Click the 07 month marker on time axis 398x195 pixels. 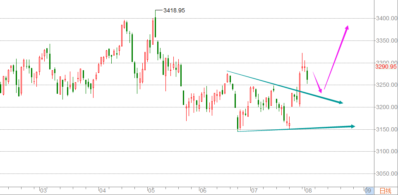pyautogui.click(x=254, y=190)
